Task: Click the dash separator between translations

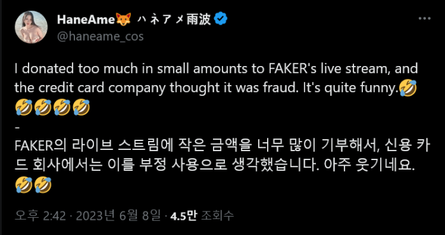Action: [17, 127]
